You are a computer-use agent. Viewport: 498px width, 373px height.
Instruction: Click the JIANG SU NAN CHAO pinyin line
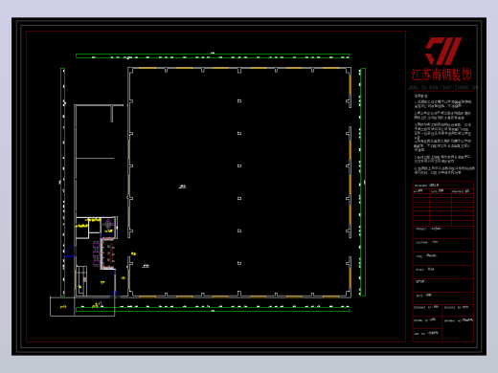(x=442, y=87)
